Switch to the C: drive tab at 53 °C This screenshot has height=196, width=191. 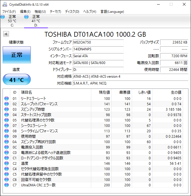[12, 21]
